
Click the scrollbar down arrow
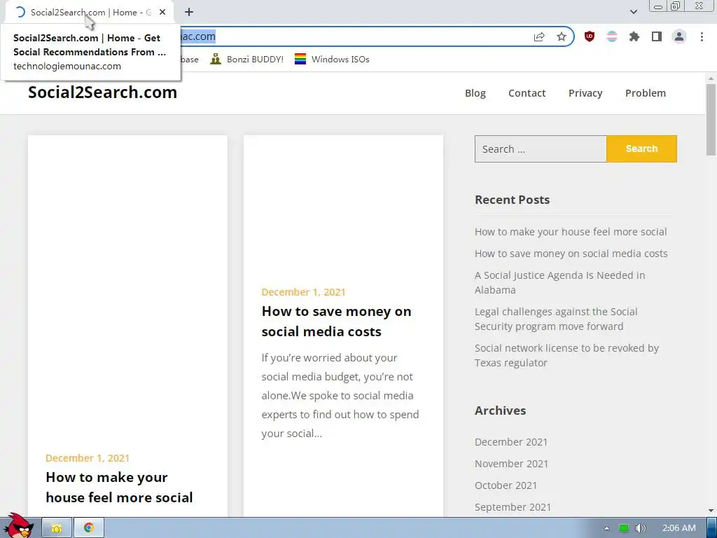[711, 510]
